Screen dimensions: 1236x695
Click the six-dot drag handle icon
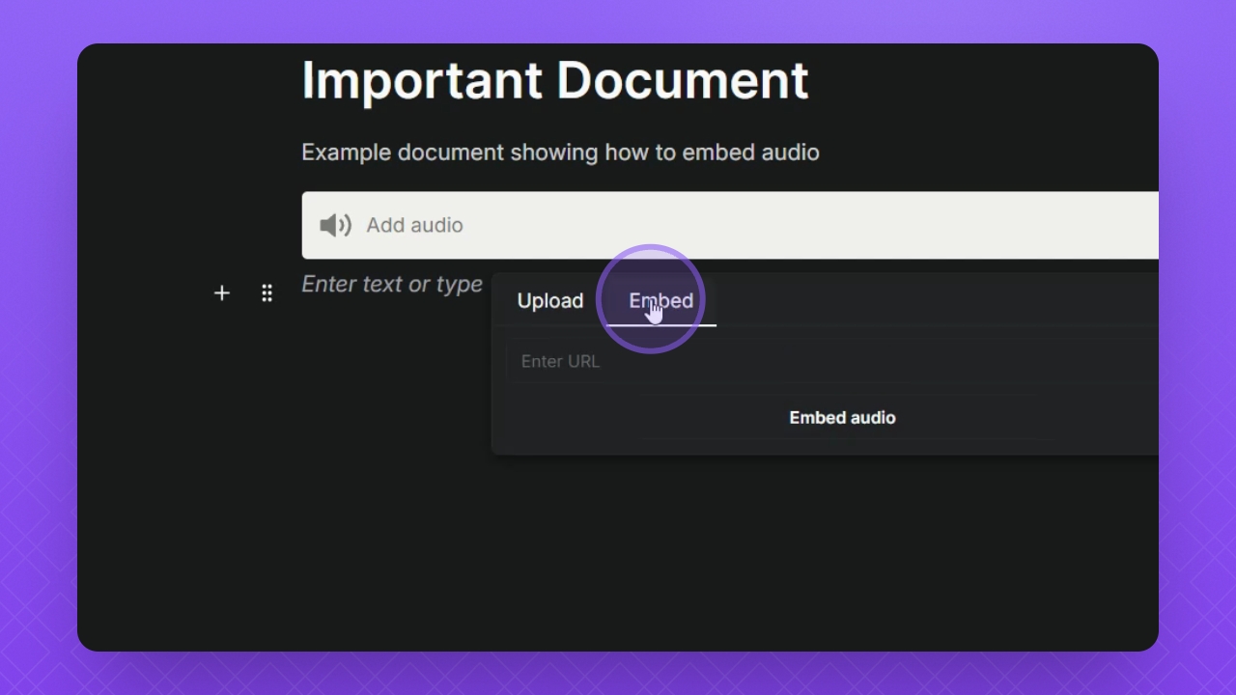(267, 292)
